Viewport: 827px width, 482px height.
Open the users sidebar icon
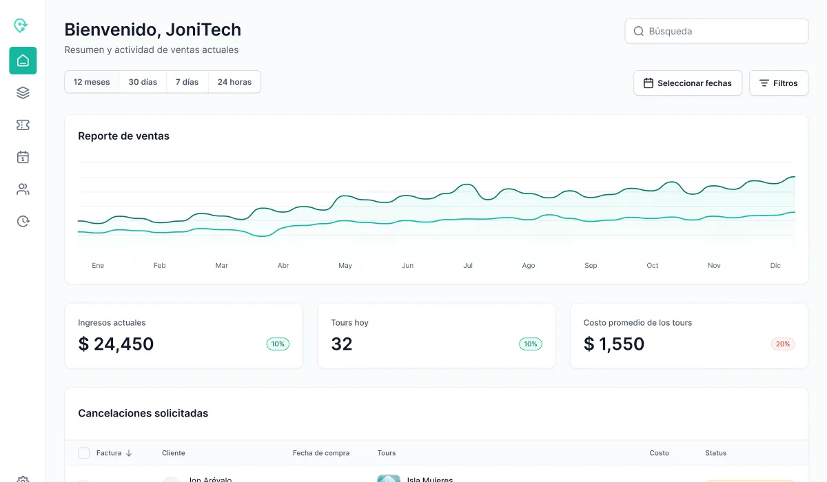coord(23,189)
